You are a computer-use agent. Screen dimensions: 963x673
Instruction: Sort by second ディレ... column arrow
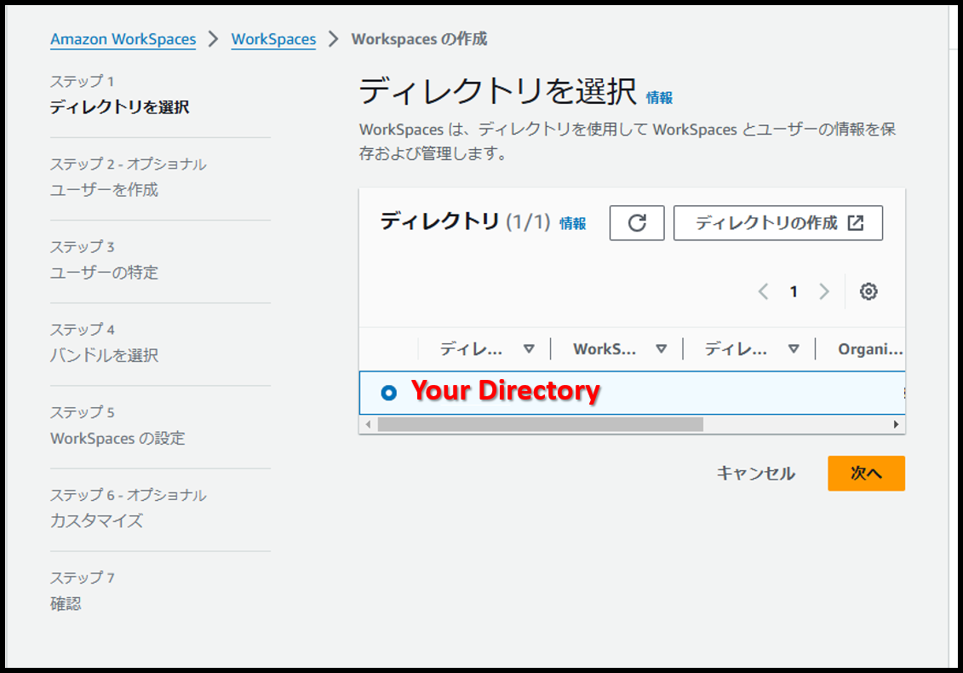pos(794,349)
